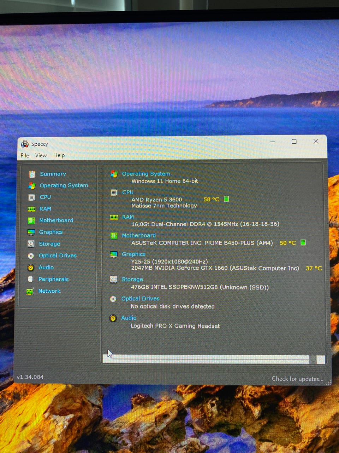Click the Motherboard icon in sidebar
The image size is (339, 453).
point(31,220)
